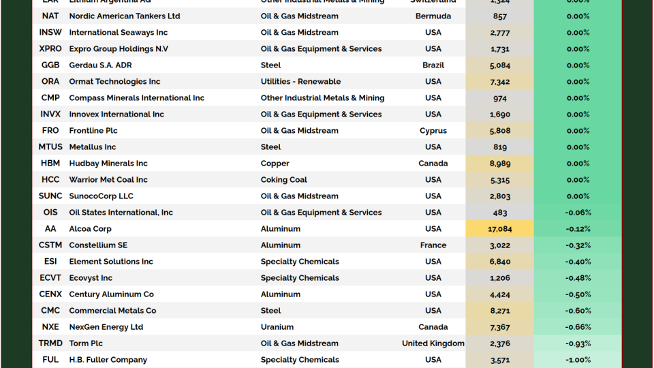Click the Gerdau S.A. ADR company name

(x=100, y=65)
